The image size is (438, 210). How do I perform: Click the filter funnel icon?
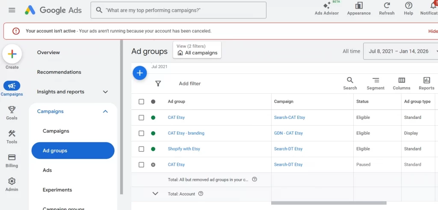(x=158, y=83)
